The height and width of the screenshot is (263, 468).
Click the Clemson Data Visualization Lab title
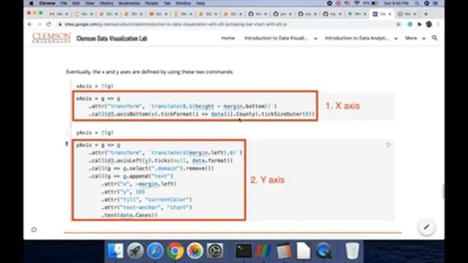[x=112, y=38]
